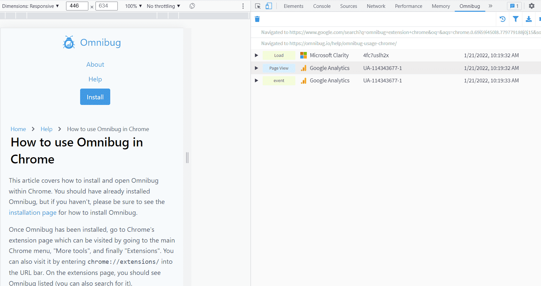Click the Google Analytics icon in event row
This screenshot has width=541, height=286.
click(x=304, y=80)
